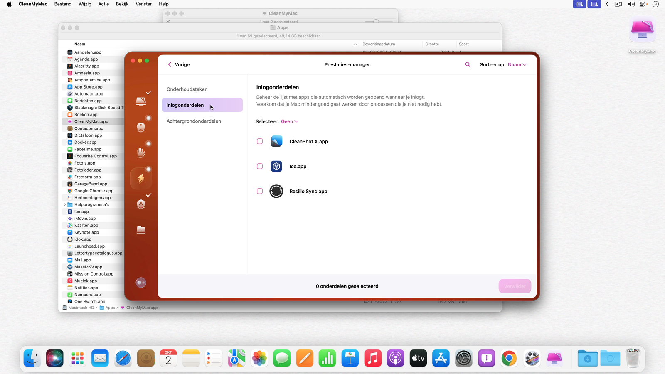
Task: Open Control Center from the menu bar
Action: point(643,4)
